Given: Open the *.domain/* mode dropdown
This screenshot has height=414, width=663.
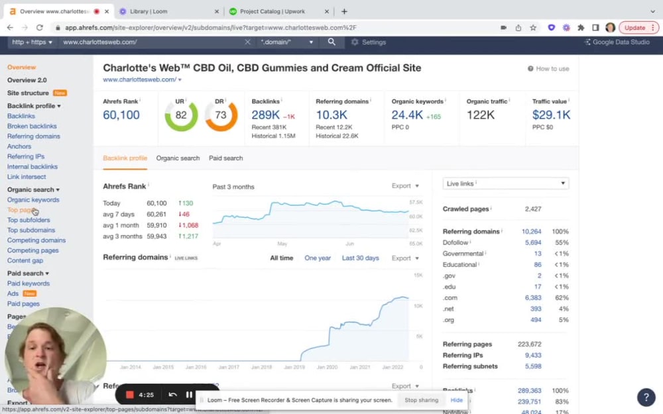Looking at the screenshot, I should coord(287,42).
